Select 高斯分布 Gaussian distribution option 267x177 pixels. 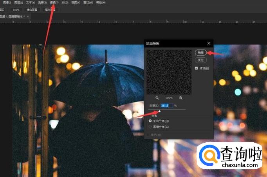[x=150, y=127]
